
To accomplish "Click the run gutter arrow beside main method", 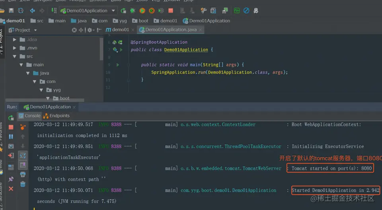I will [x=118, y=65].
